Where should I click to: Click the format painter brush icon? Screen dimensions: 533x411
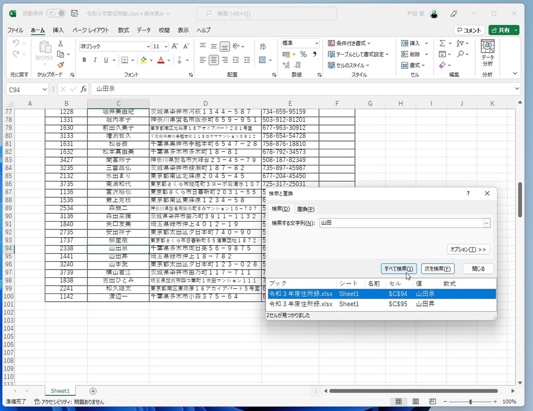pos(60,65)
